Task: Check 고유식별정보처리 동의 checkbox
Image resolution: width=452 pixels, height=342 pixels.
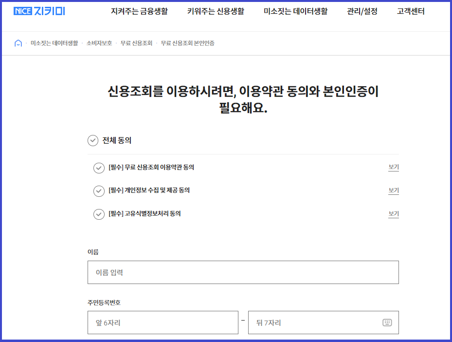Action: (x=99, y=214)
